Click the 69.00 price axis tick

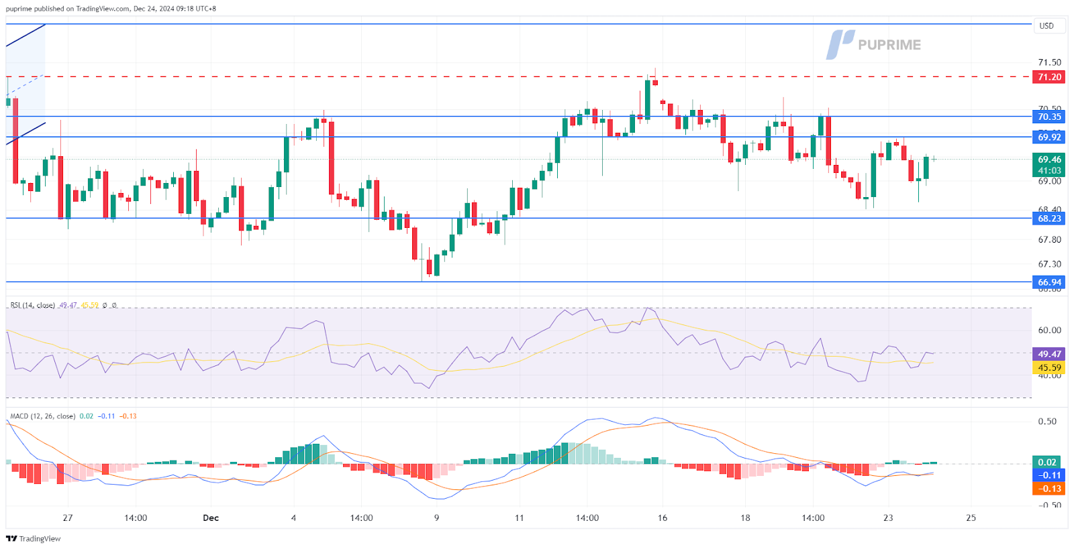point(1049,181)
